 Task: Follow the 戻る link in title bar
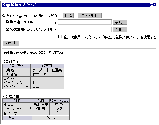pyautogui.click(x=153, y=5)
